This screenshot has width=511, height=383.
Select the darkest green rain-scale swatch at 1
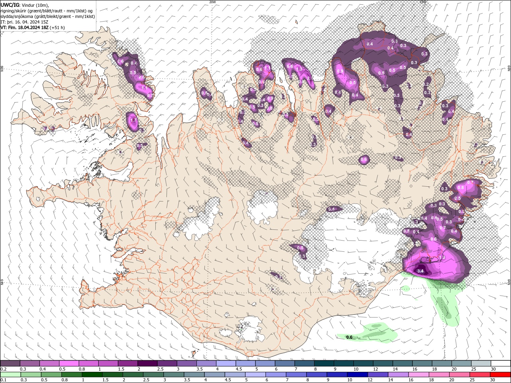[x=92, y=375]
